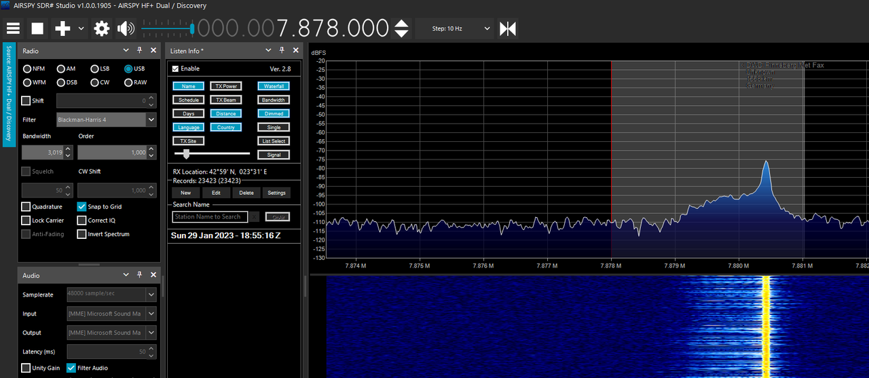Screen dimensions: 869x378
Task: Toggle the TX Power display button
Action: [226, 86]
